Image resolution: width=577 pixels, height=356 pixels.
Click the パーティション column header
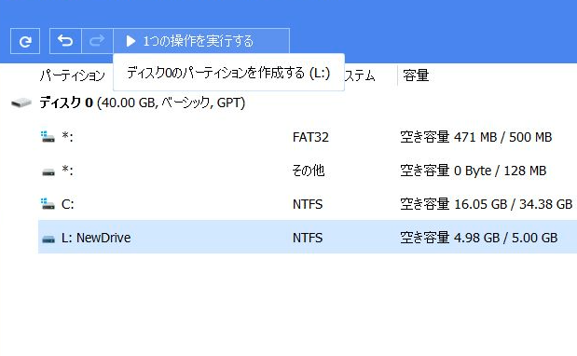(x=73, y=75)
